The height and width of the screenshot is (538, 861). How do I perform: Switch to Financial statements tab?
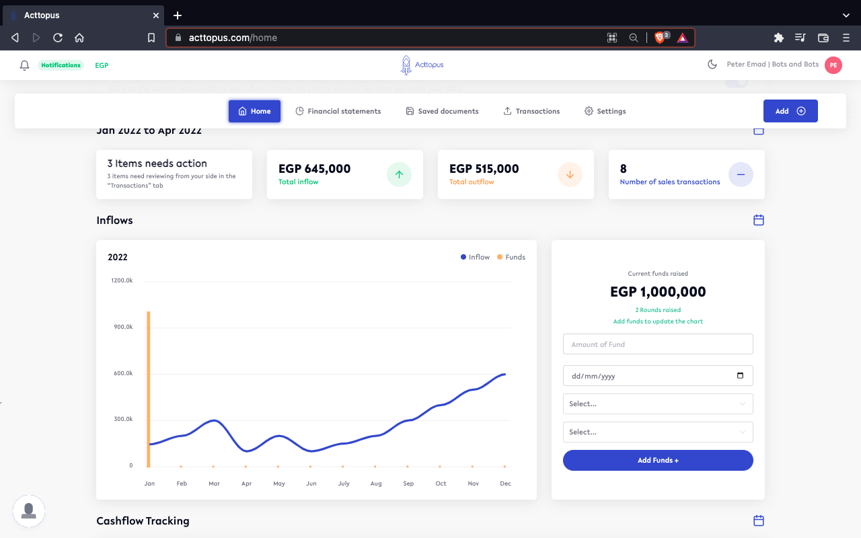pyautogui.click(x=338, y=111)
